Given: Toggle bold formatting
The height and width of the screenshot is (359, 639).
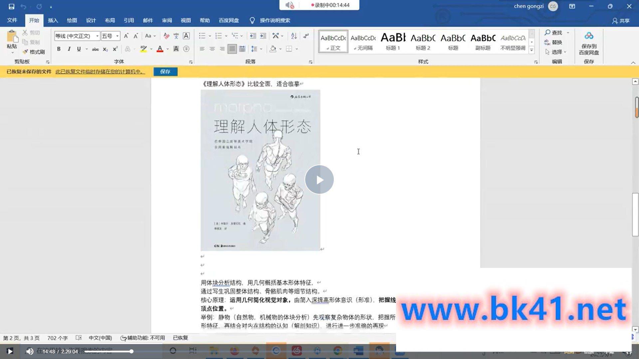Looking at the screenshot, I should click(x=59, y=49).
